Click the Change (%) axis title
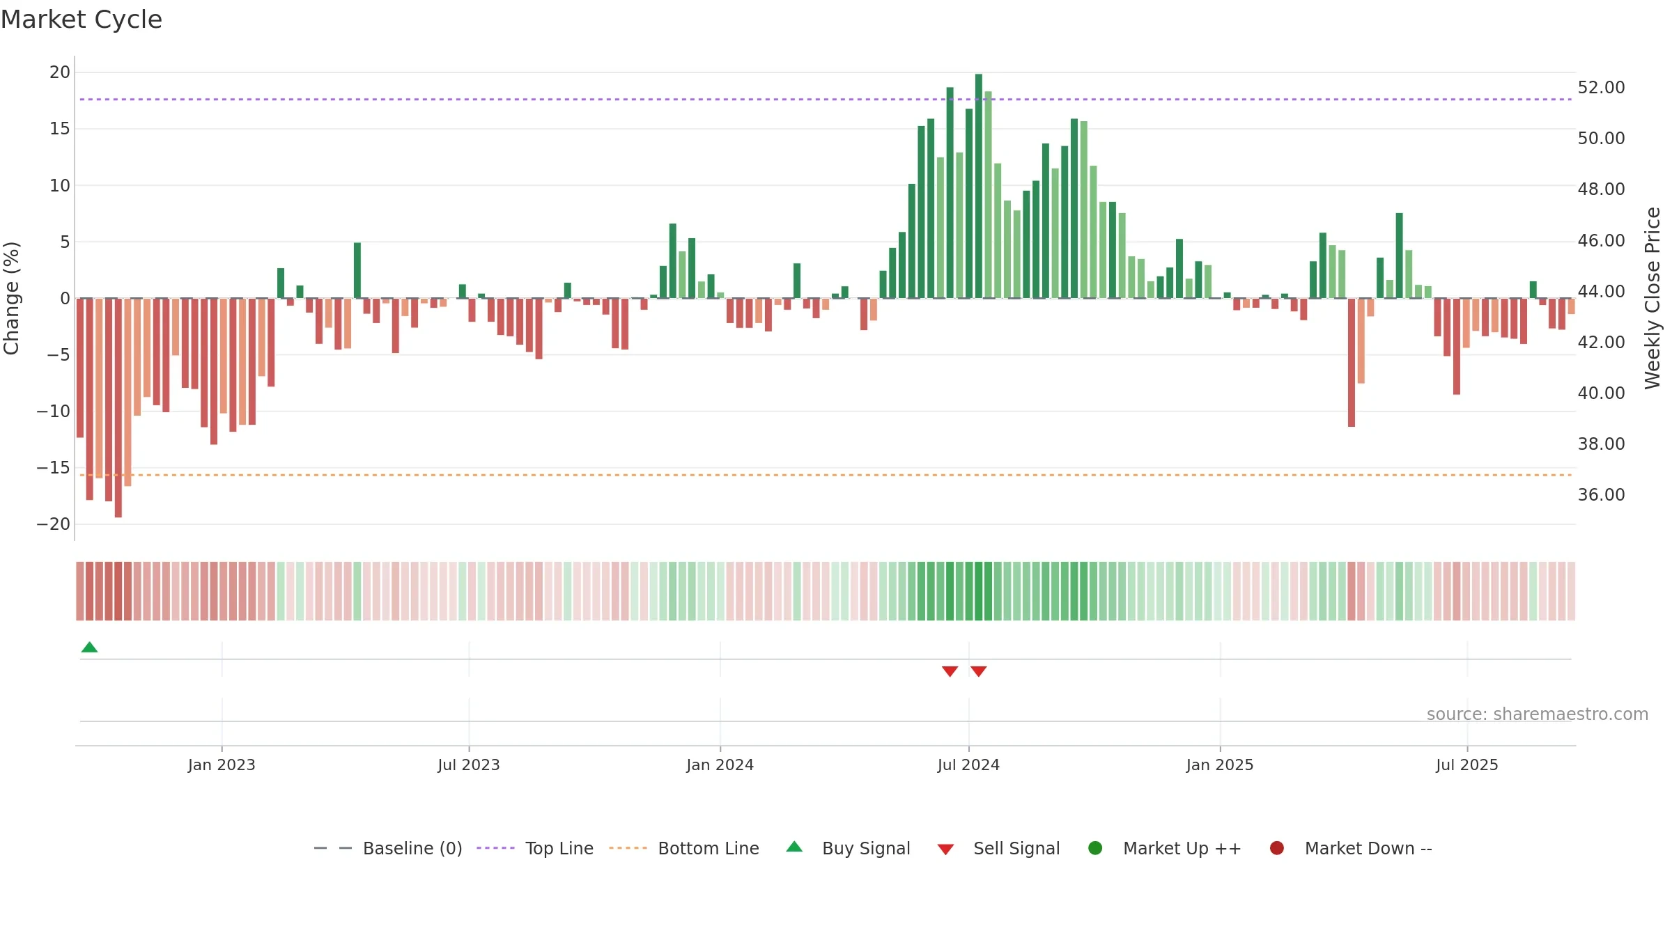This screenshot has width=1672, height=940. tap(11, 298)
